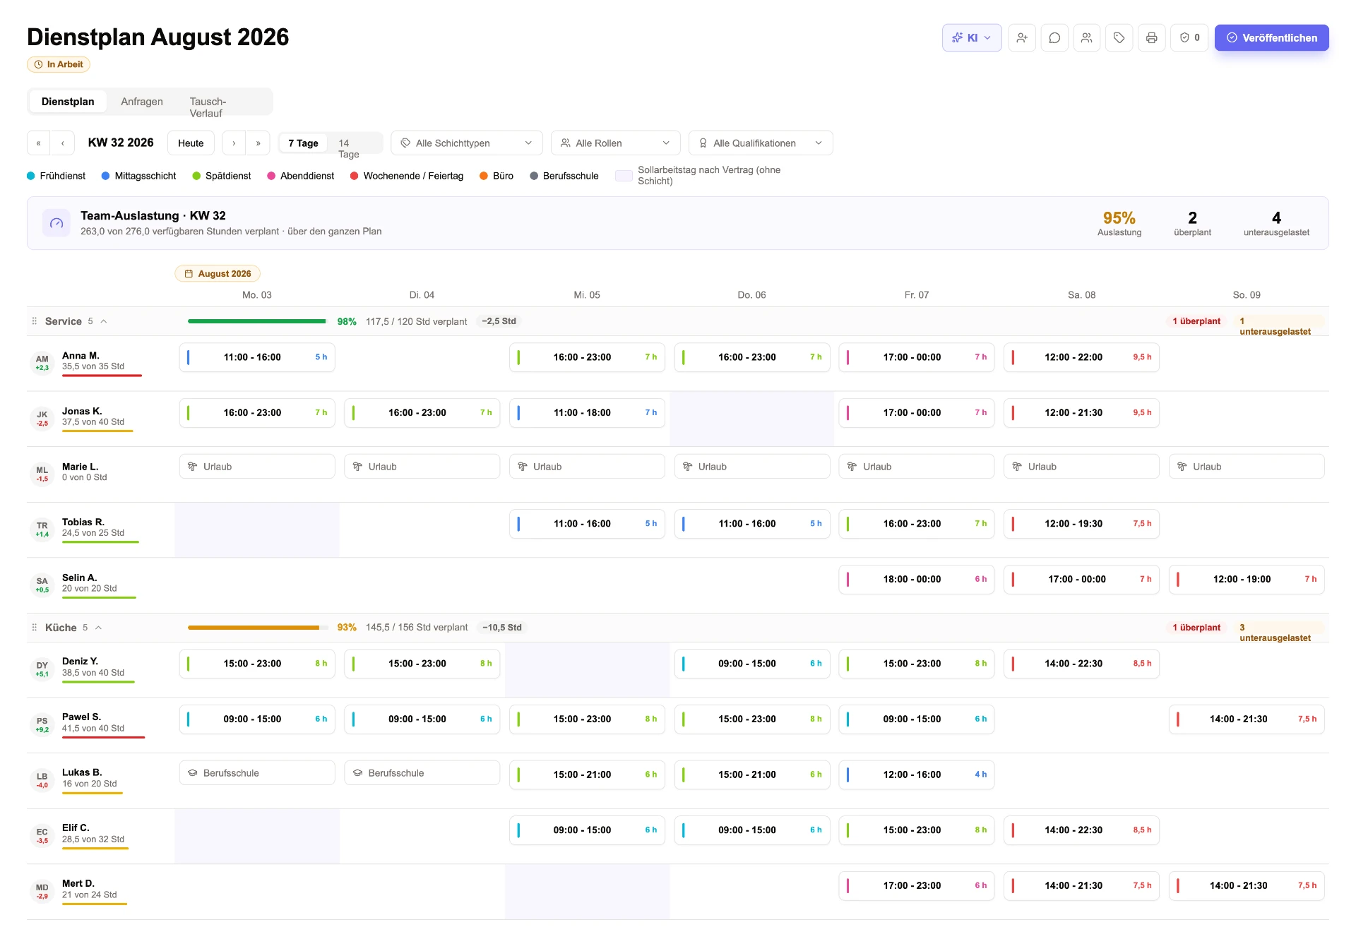Screen dimensions: 1356x951
Task: Open Mert D. Friday 17:00 - 23:00 shift
Action: tap(917, 886)
